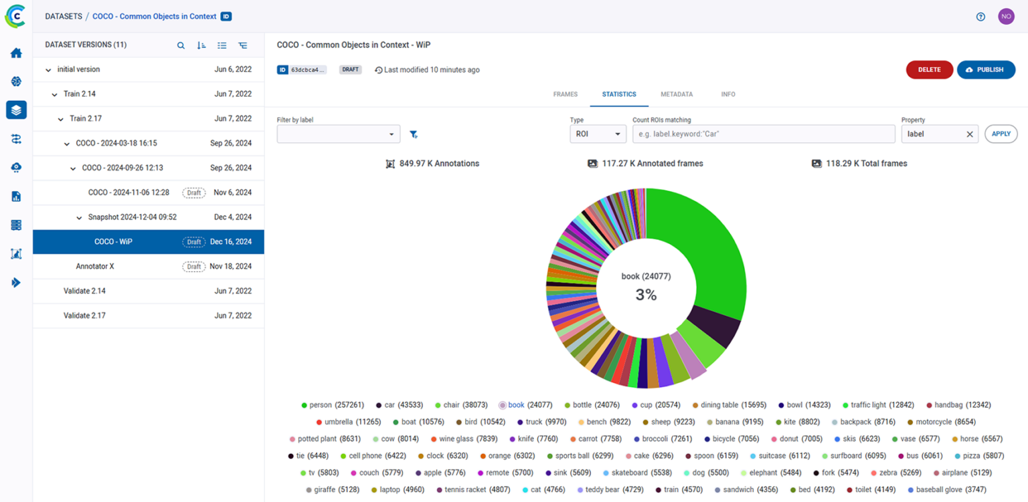The height and width of the screenshot is (502, 1028).
Task: Select the AI models icon in the sidebar
Action: click(x=15, y=81)
